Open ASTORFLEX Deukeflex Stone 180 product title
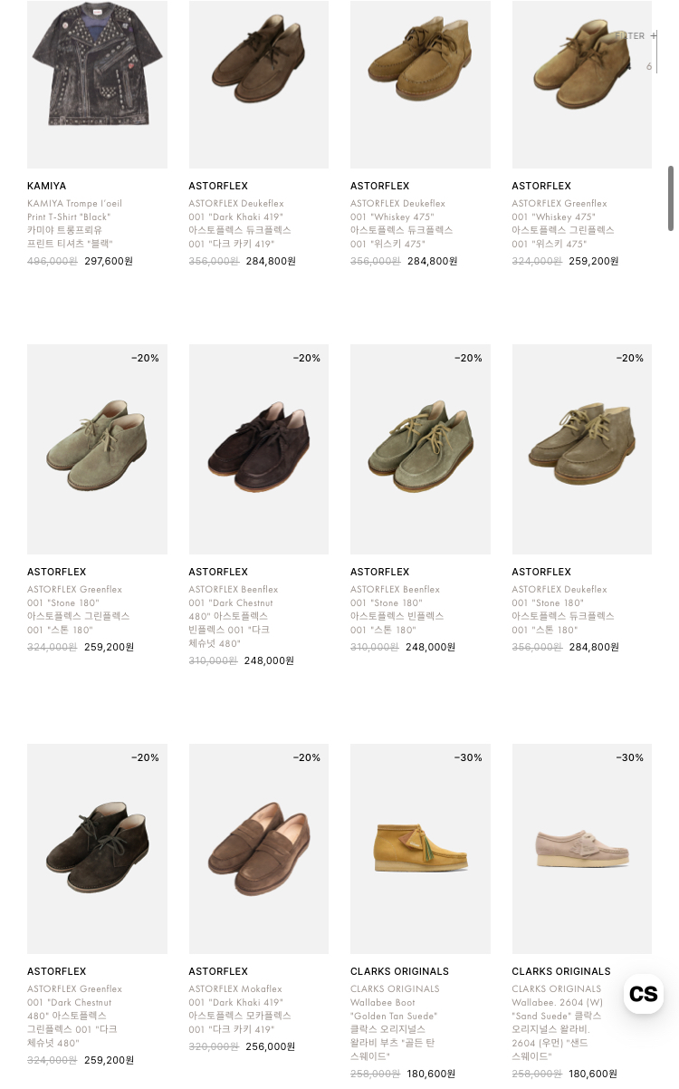 [x=562, y=610]
